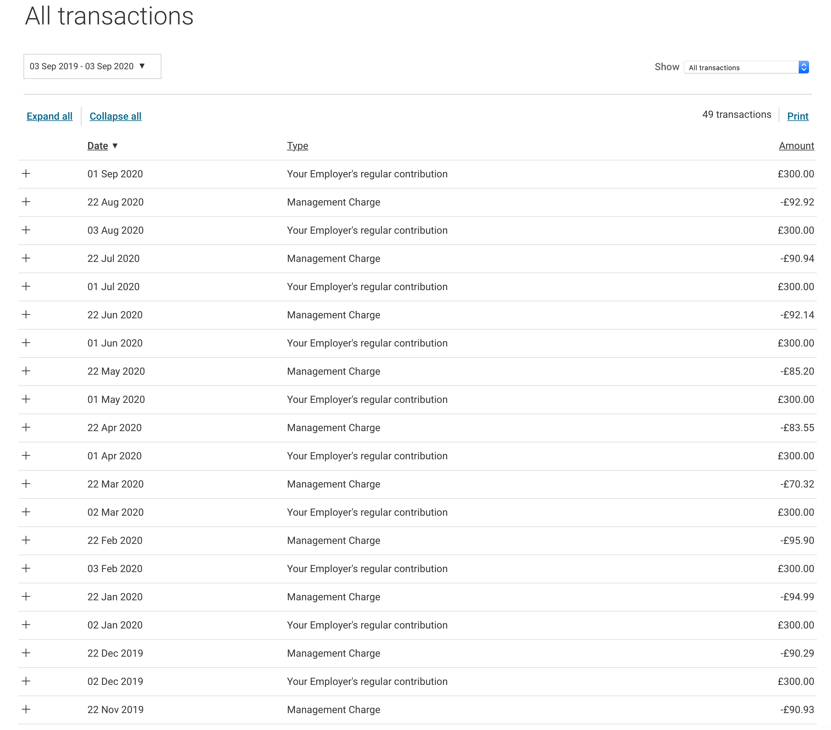Sort by the Amount column header
This screenshot has width=831, height=730.
pos(796,146)
